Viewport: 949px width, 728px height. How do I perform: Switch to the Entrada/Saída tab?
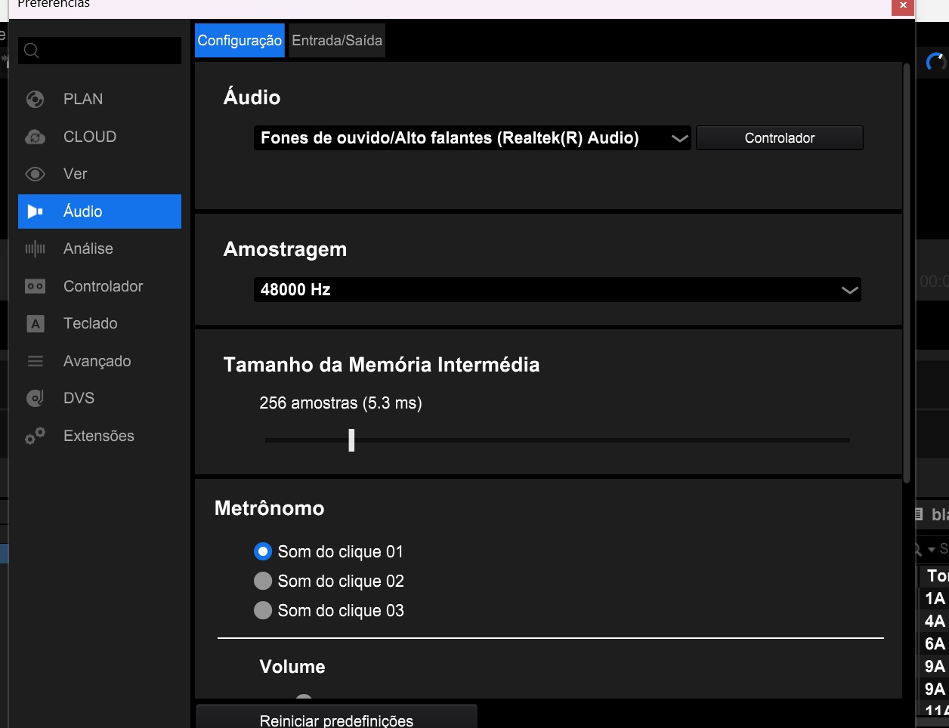click(x=337, y=40)
